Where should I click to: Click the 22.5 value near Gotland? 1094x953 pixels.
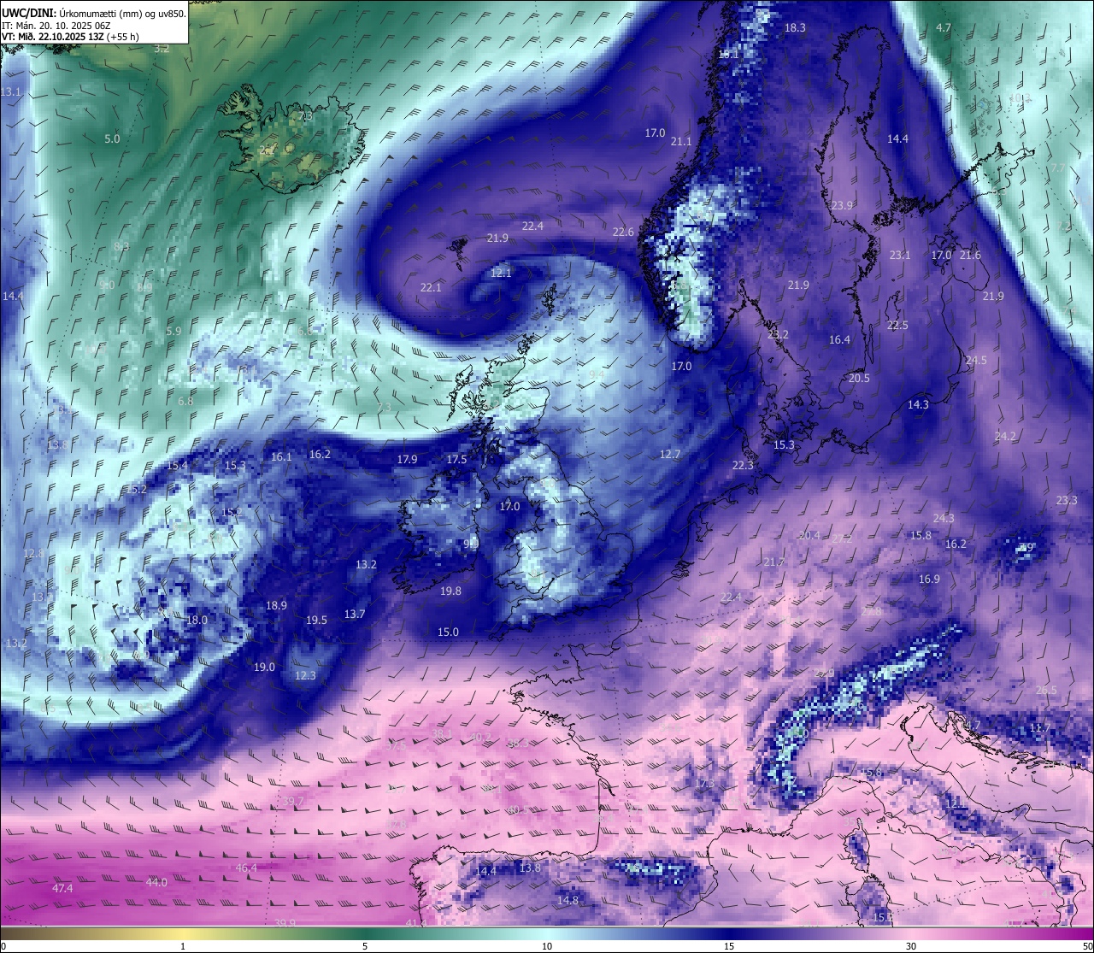tap(897, 326)
